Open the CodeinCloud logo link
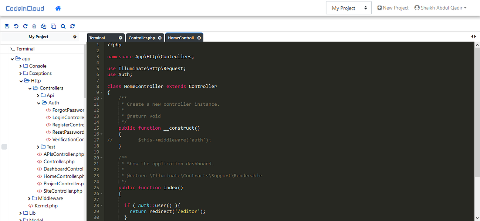The image size is (480, 221). pos(25,8)
